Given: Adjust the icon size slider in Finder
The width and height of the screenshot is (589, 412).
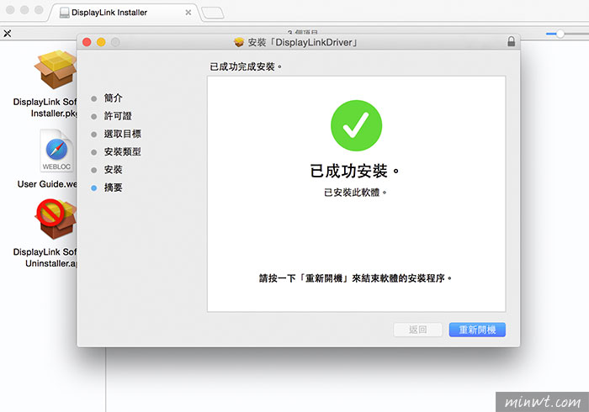Looking at the screenshot, I should (x=560, y=34).
